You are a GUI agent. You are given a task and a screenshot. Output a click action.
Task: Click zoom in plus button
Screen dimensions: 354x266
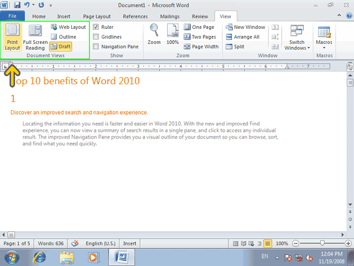pos(348,244)
